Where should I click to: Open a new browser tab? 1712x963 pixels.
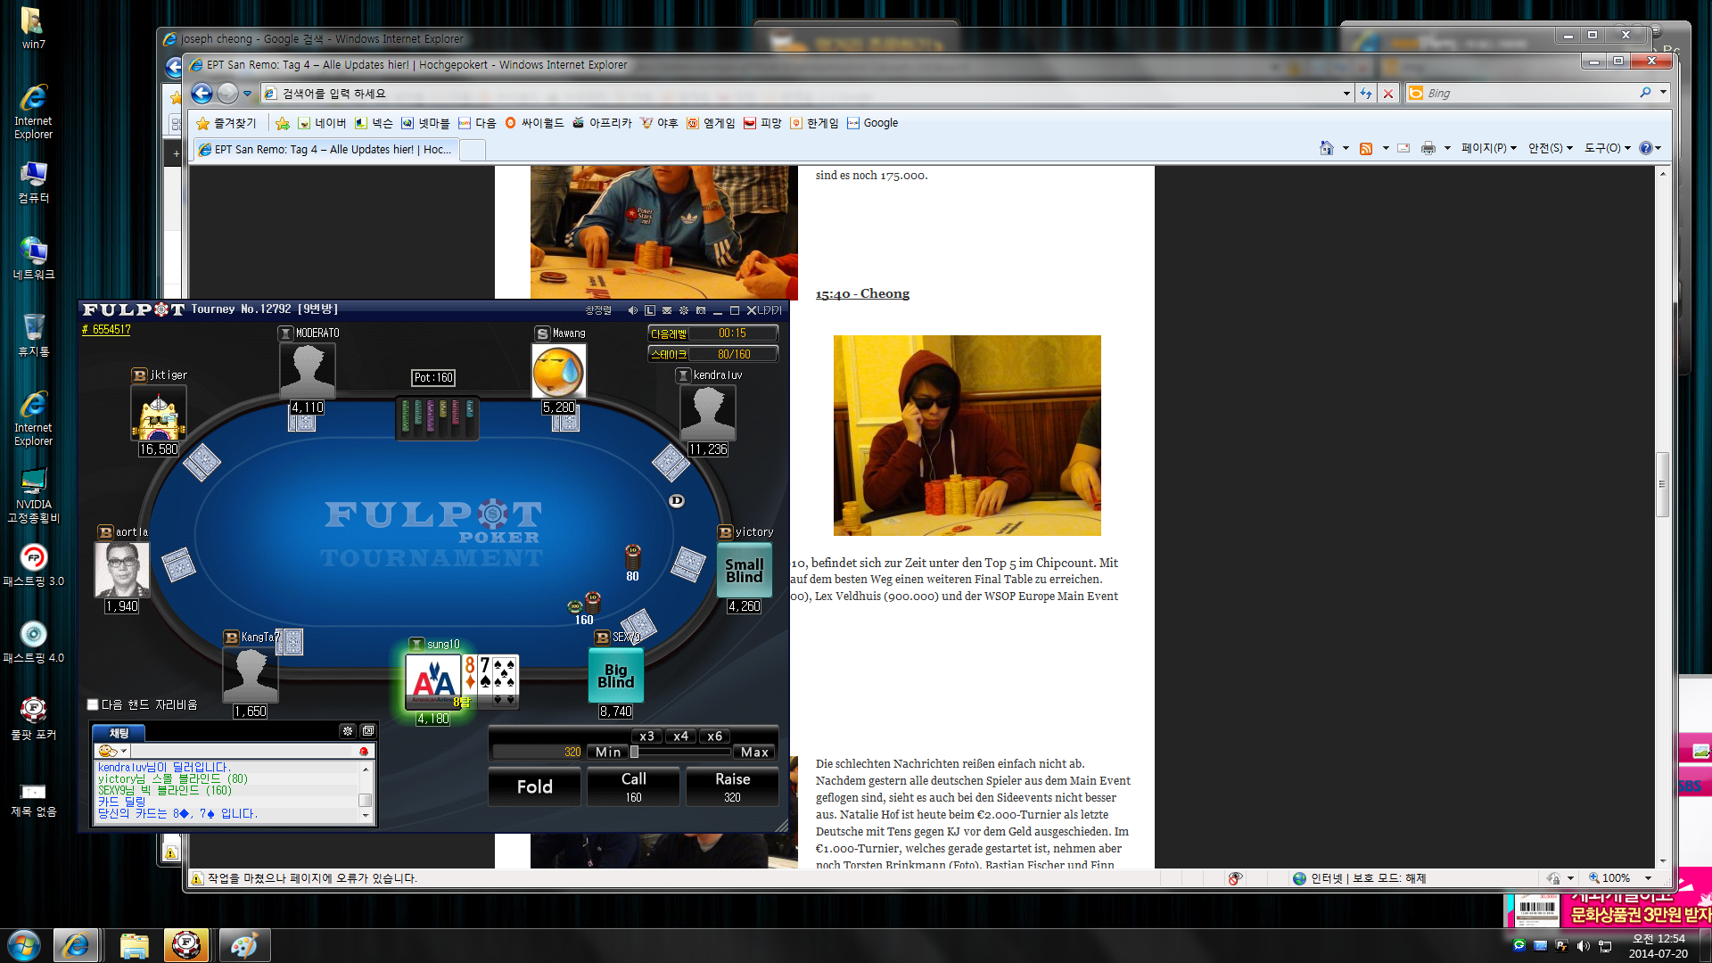coord(473,150)
